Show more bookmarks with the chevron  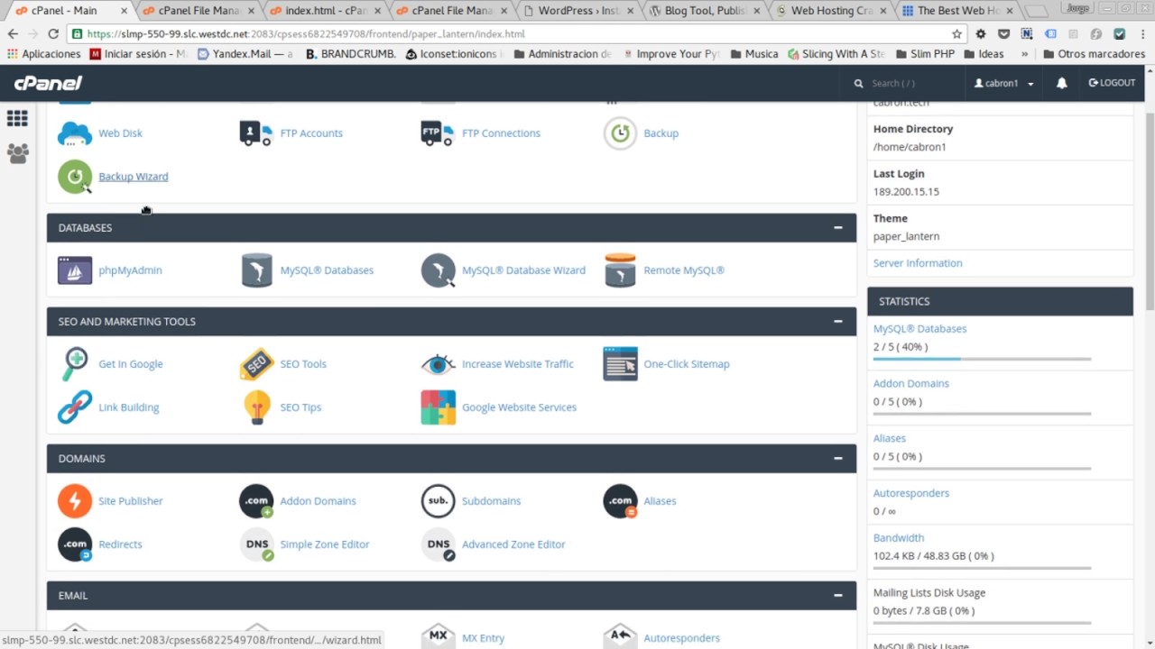1024,54
